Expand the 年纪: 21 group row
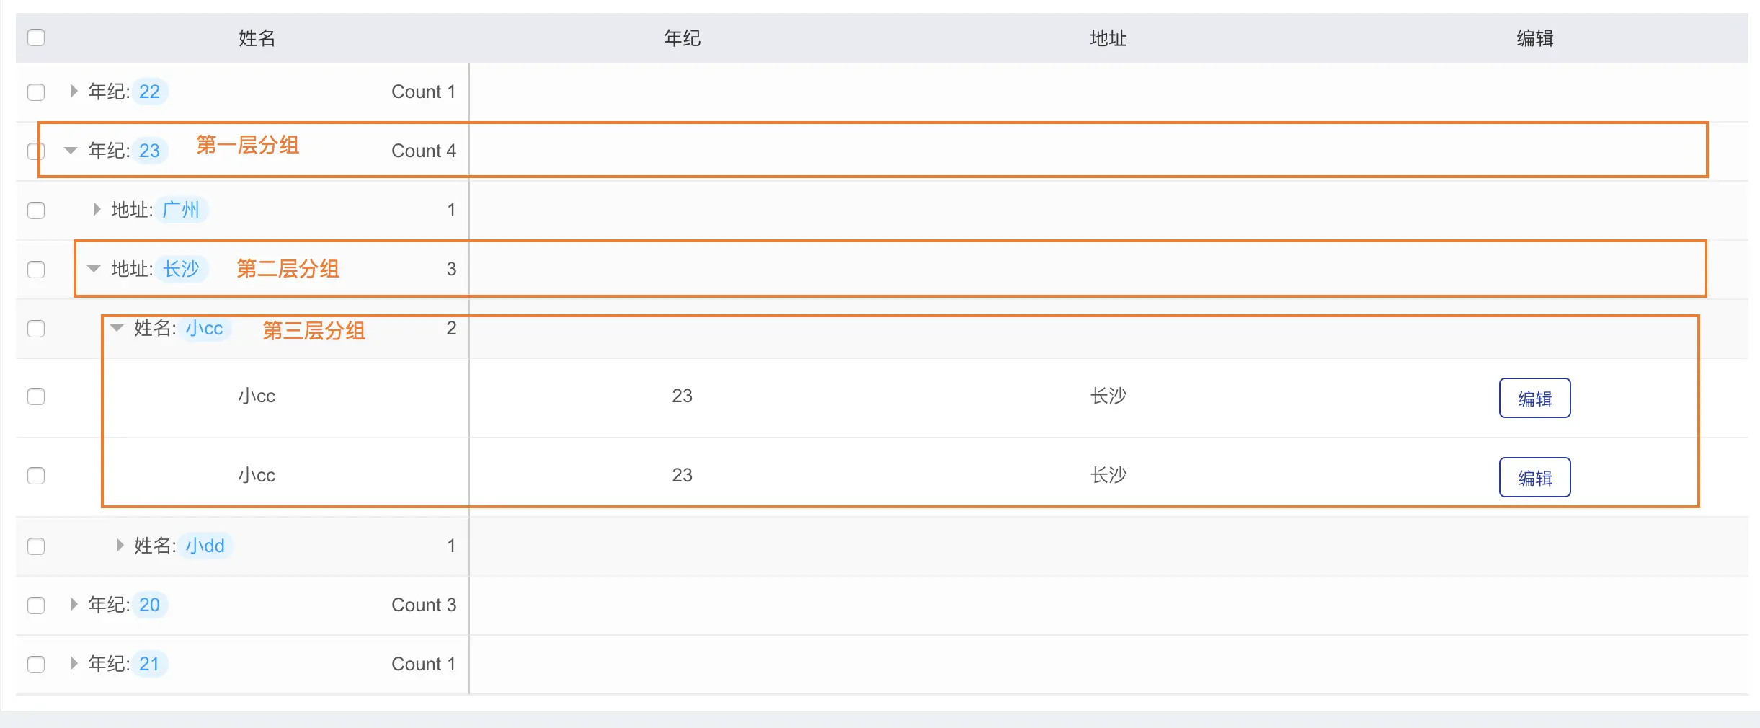 (x=73, y=664)
